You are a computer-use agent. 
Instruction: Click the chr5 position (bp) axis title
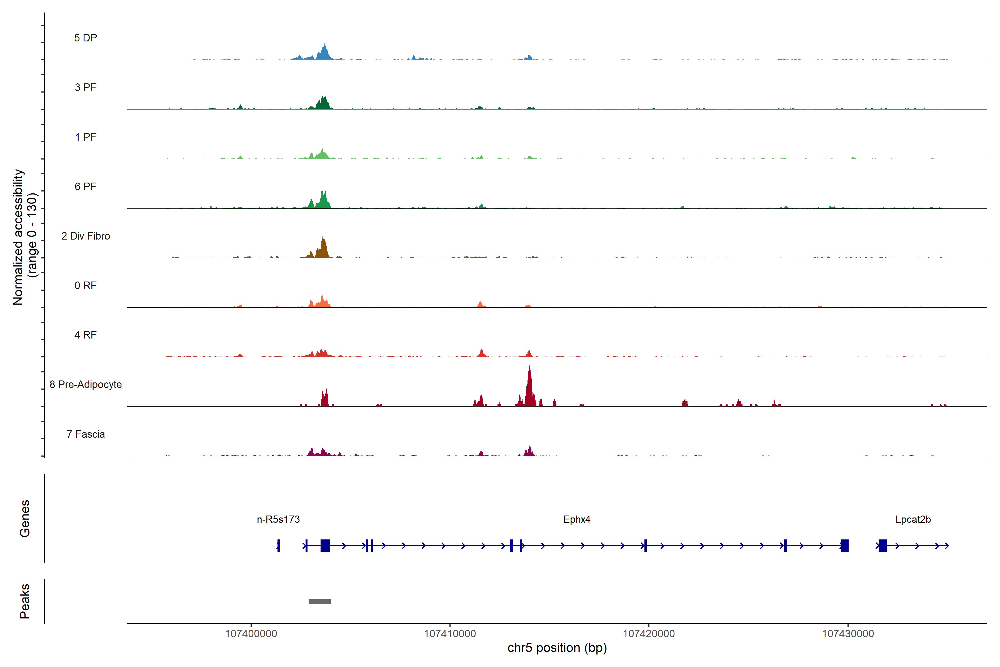[x=557, y=648]
